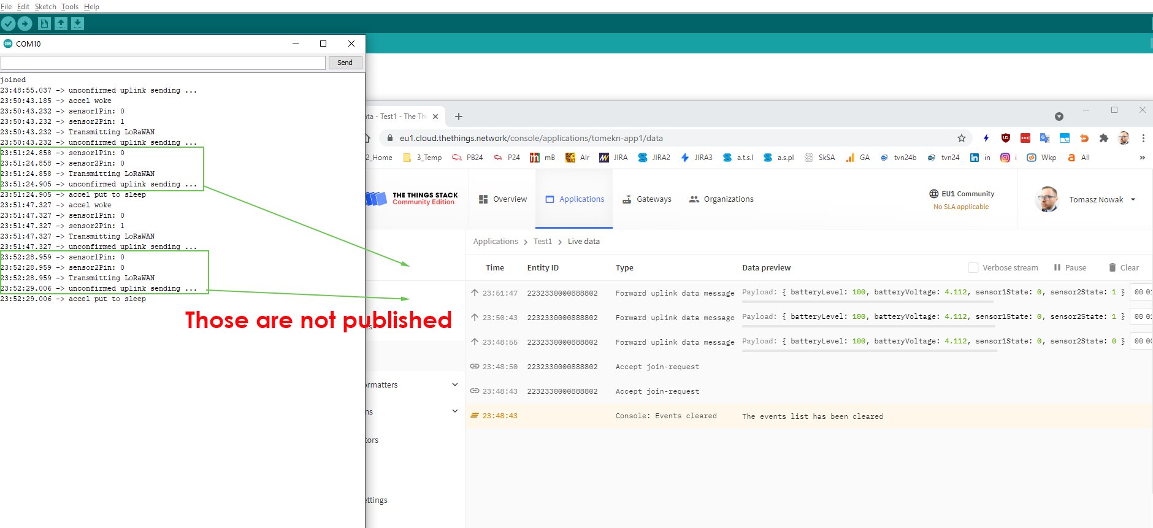Open the Sketch menu

pos(45,7)
